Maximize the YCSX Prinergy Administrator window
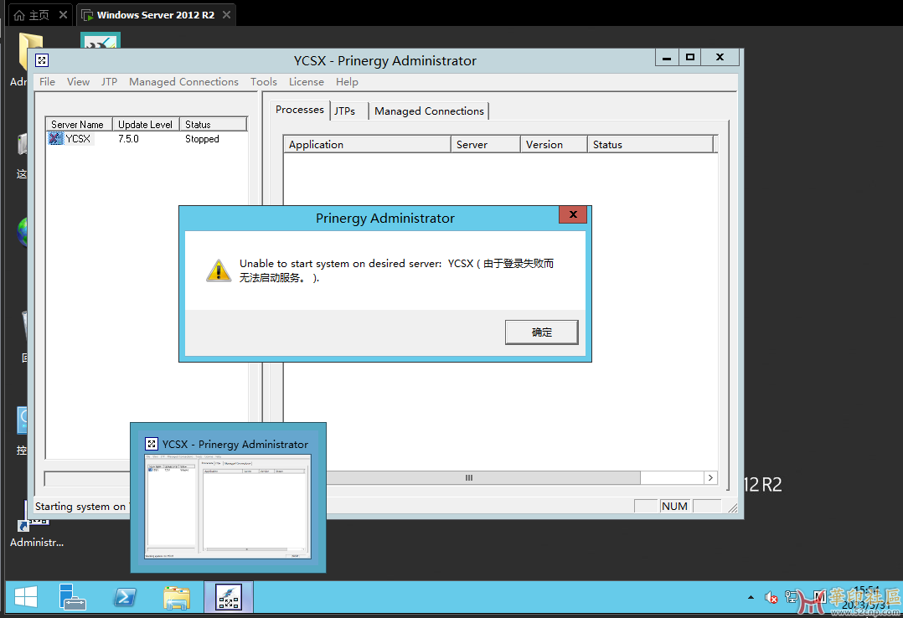903x618 pixels. tap(690, 57)
